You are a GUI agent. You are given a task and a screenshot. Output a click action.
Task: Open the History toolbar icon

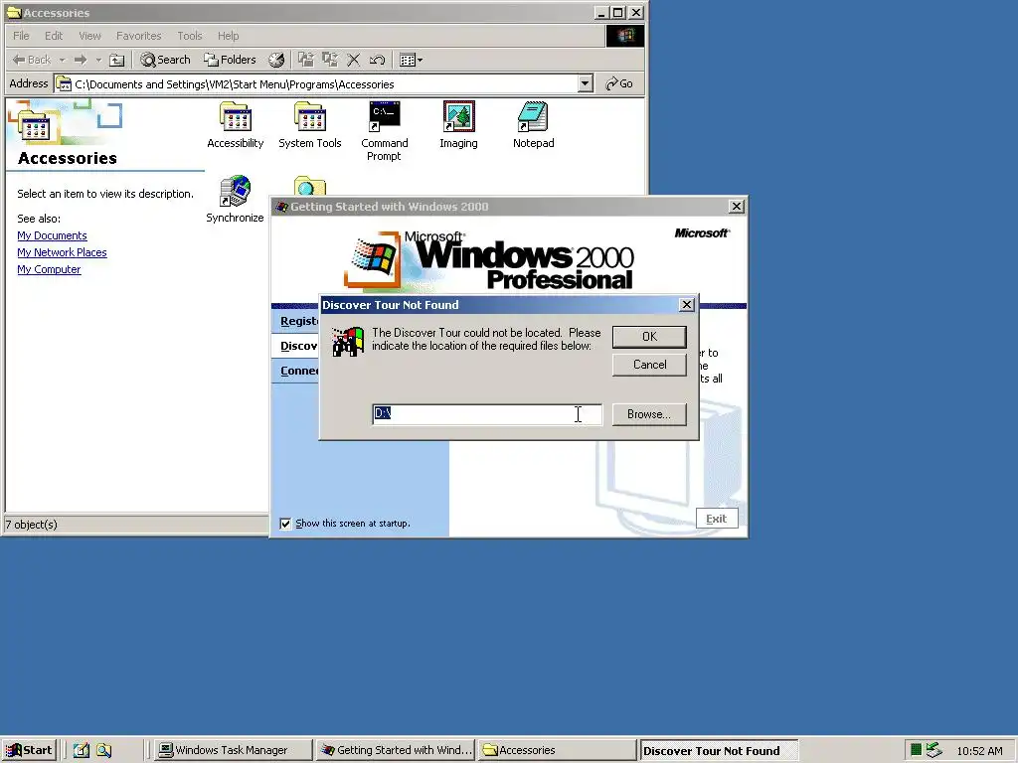[276, 60]
